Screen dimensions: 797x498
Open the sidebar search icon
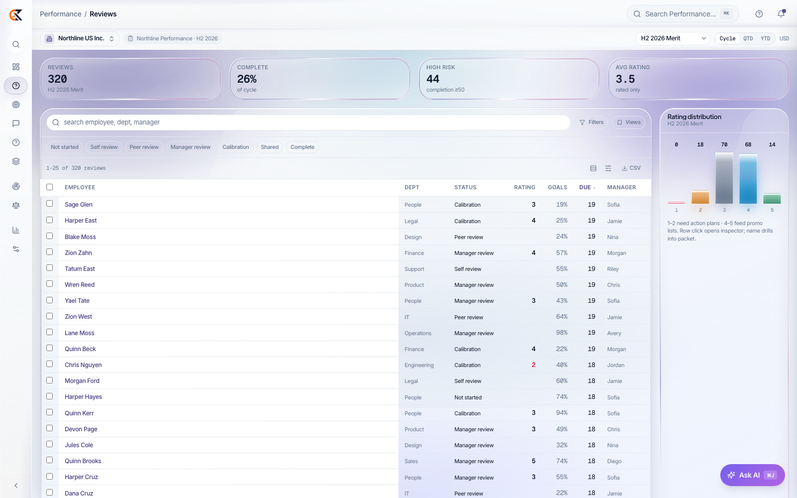16,44
